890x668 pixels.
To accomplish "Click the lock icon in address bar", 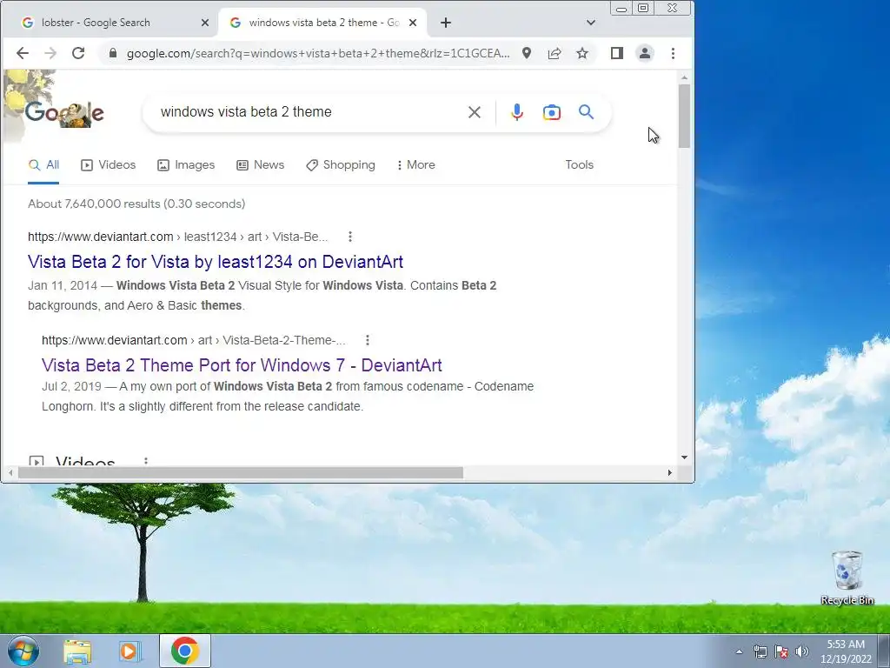I will click(113, 53).
